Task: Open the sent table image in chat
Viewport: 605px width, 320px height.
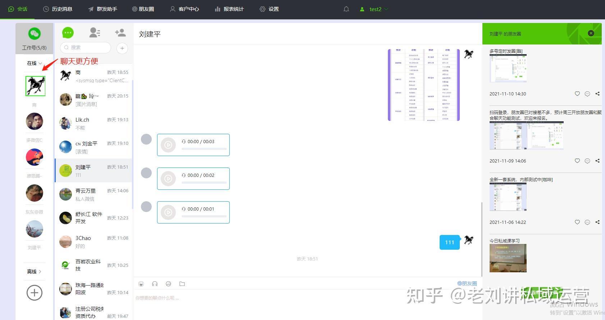Action: tap(424, 85)
